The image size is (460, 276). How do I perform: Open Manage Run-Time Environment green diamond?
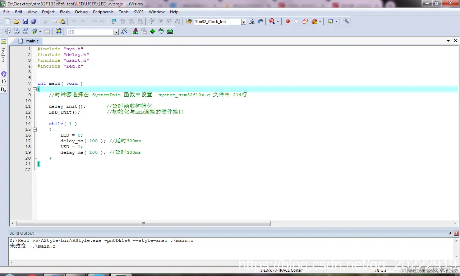tap(153, 32)
